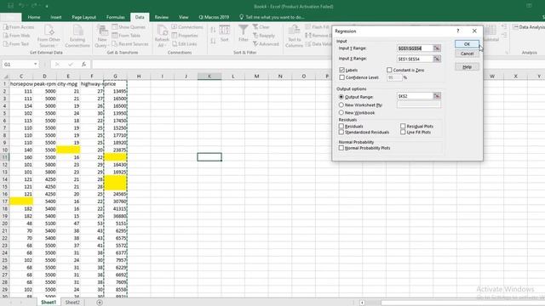Open the Insert ribbon tab

(x=56, y=17)
